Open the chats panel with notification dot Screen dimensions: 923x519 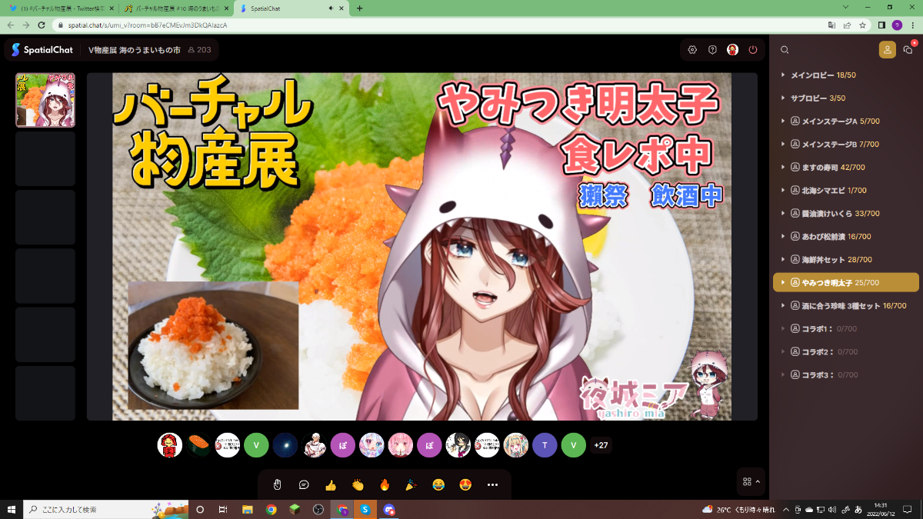pos(908,50)
